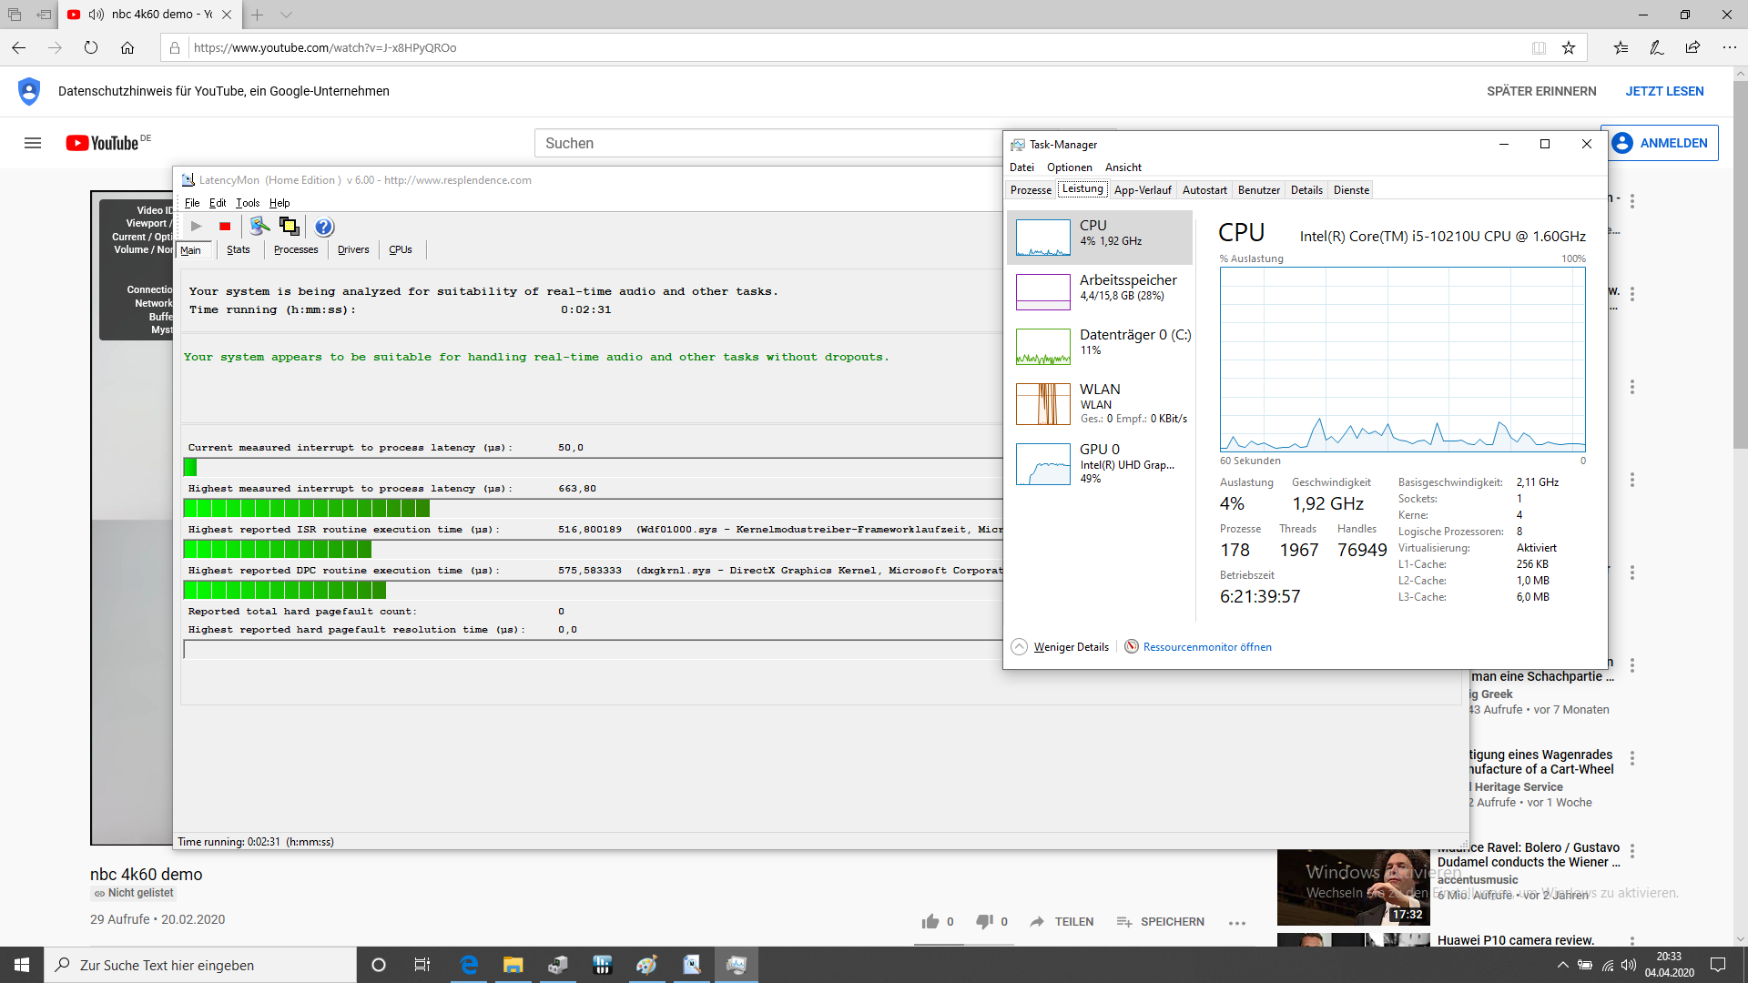Screen dimensions: 1748x983
Task: Open LatencyMon blue help question icon
Action: pyautogui.click(x=324, y=227)
